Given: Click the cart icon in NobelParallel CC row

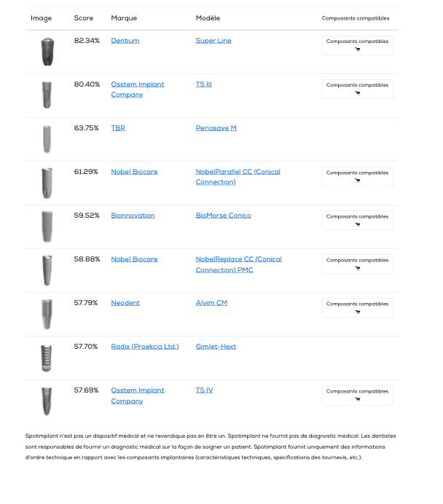Looking at the screenshot, I should (x=357, y=181).
